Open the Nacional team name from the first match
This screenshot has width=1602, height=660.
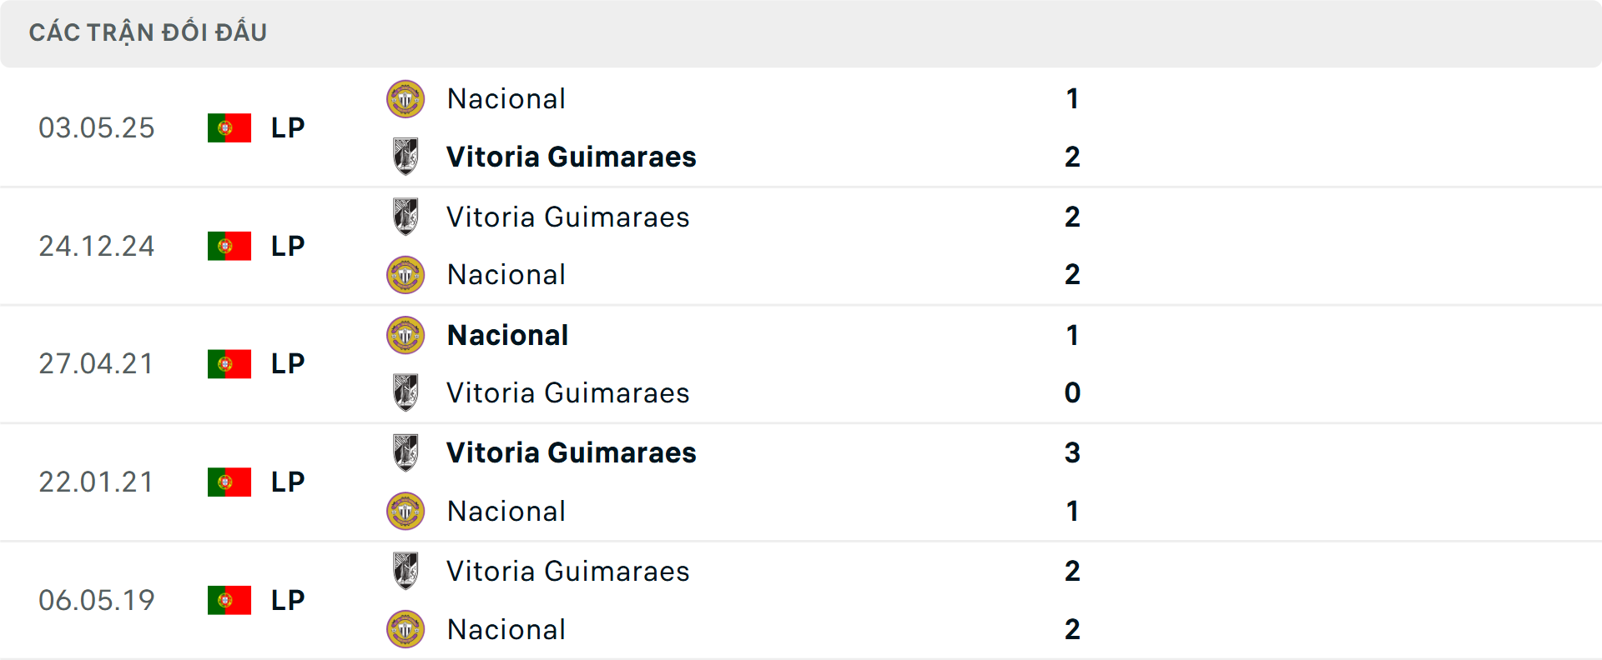pyautogui.click(x=506, y=98)
